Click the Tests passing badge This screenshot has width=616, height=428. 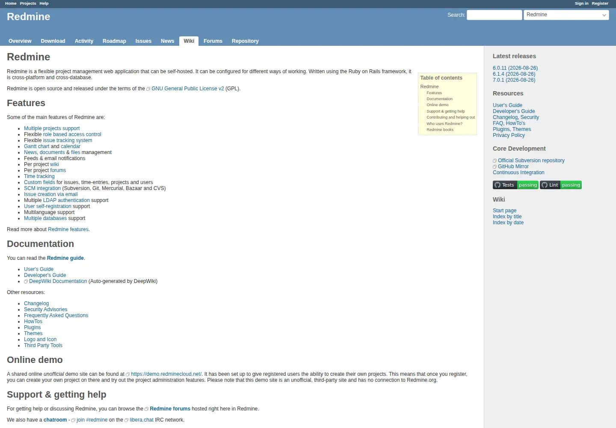click(515, 185)
